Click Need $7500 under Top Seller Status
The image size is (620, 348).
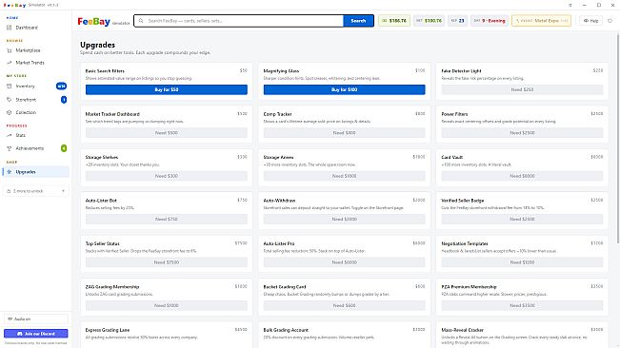click(167, 262)
